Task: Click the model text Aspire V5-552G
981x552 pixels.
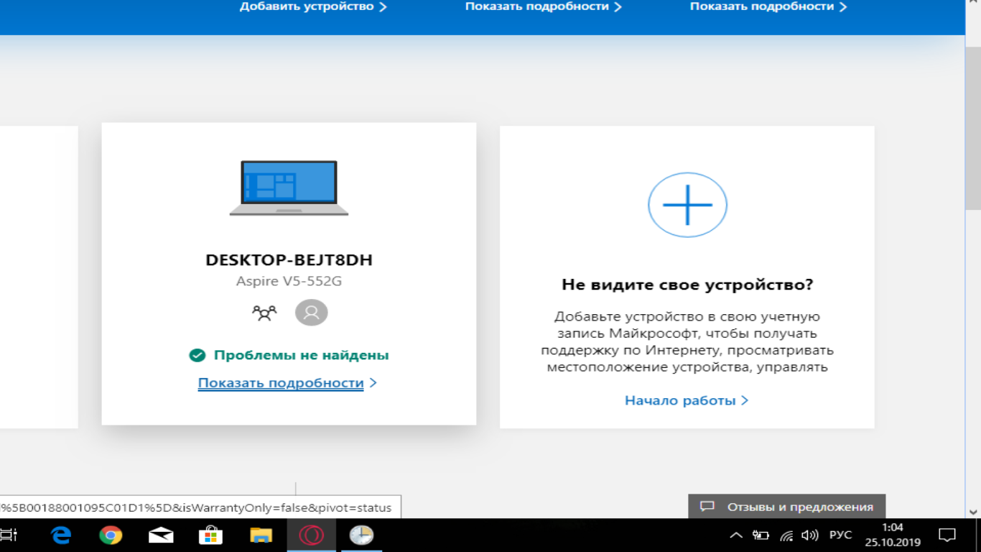Action: [x=289, y=281]
